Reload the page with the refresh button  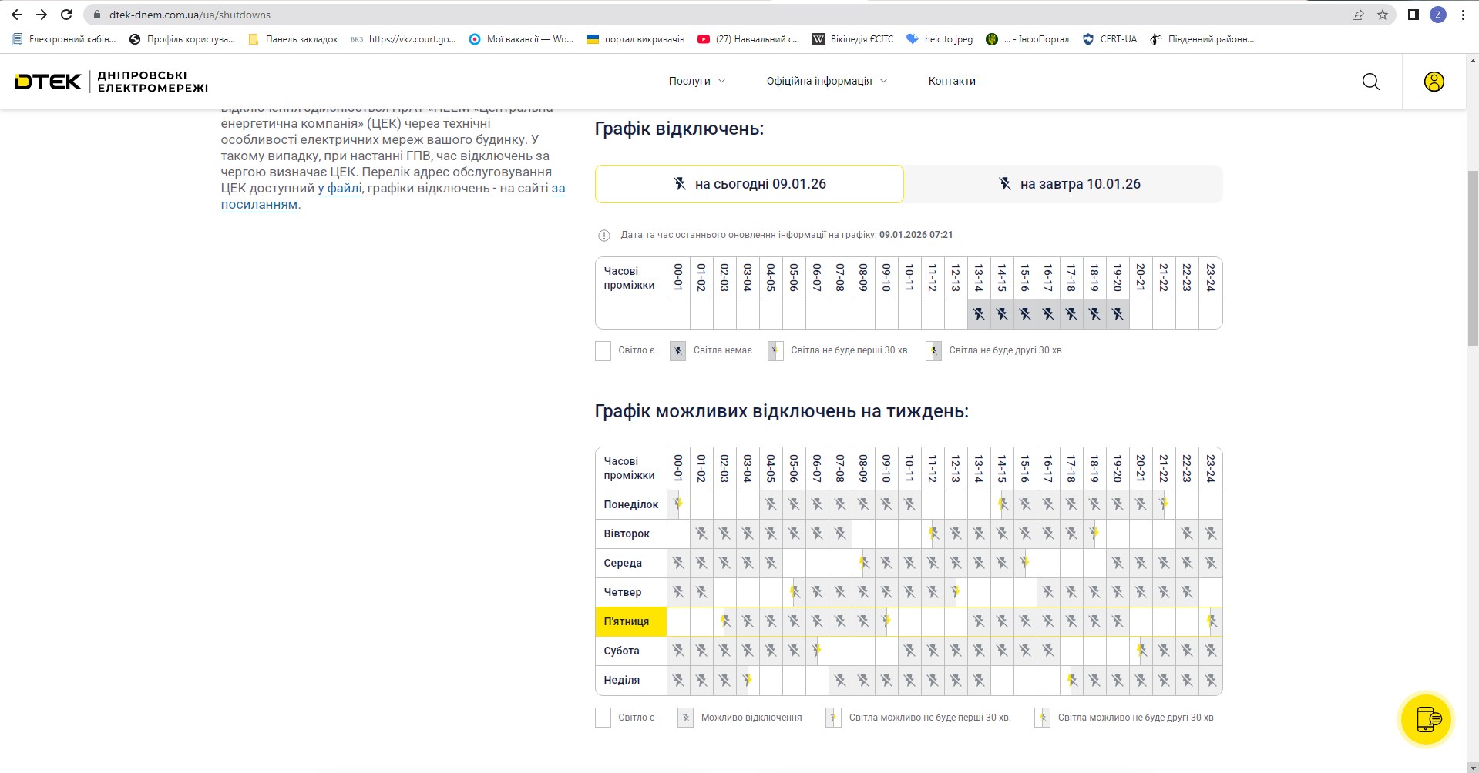click(x=66, y=15)
